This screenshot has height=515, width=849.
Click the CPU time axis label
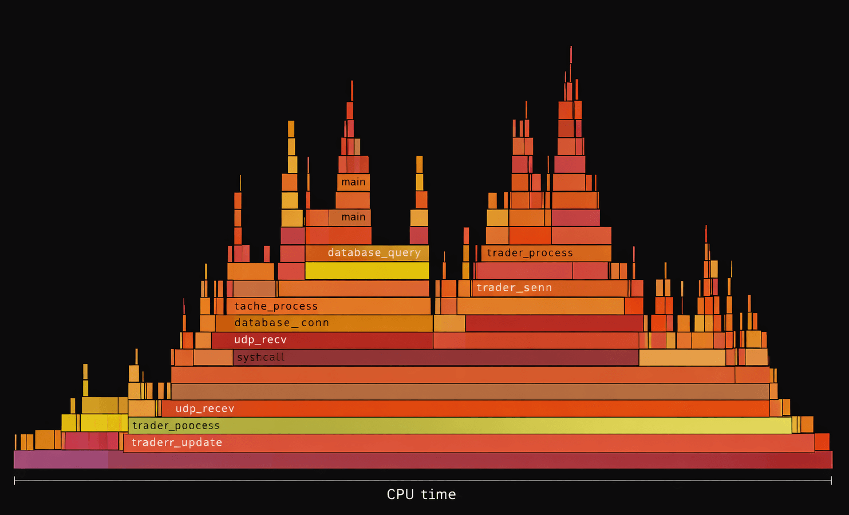tap(421, 494)
